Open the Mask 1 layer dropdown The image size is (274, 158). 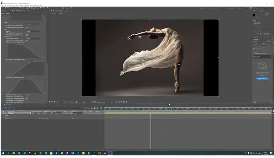click(33, 24)
